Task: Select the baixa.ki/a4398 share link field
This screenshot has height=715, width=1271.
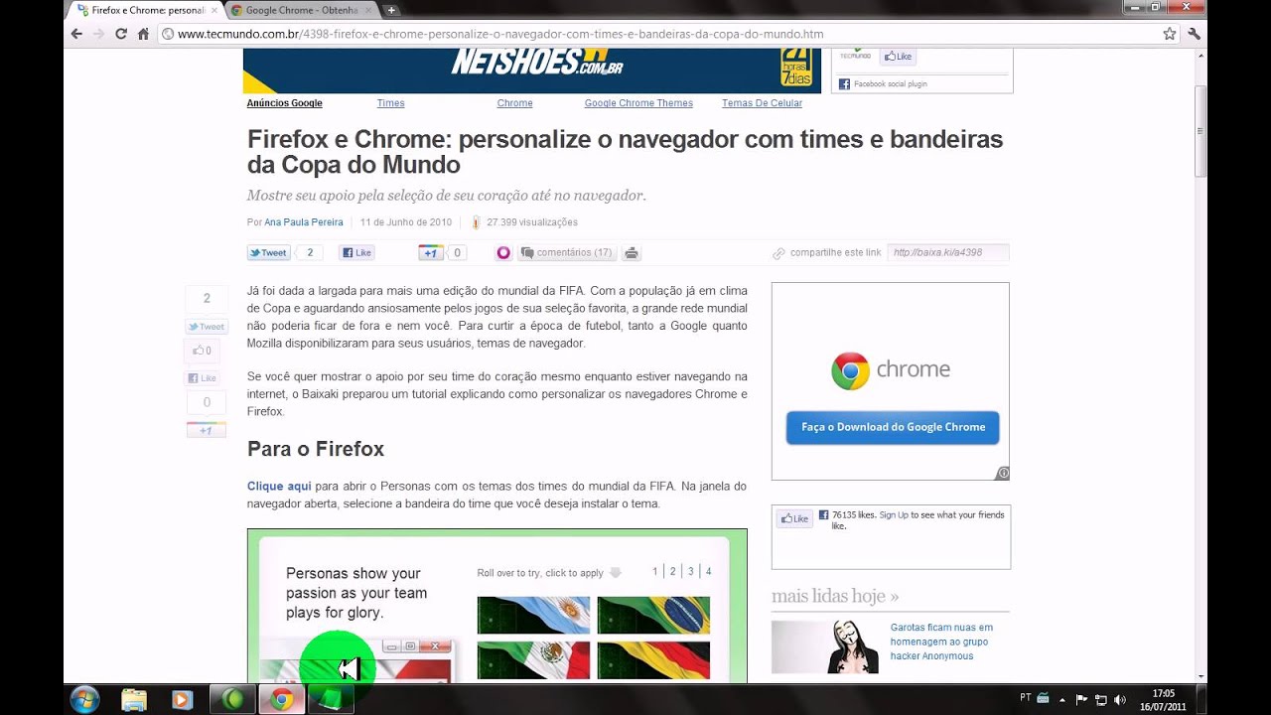Action: pos(947,252)
